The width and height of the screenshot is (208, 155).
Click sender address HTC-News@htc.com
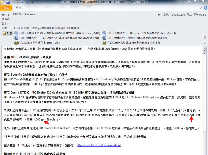coord(24,14)
